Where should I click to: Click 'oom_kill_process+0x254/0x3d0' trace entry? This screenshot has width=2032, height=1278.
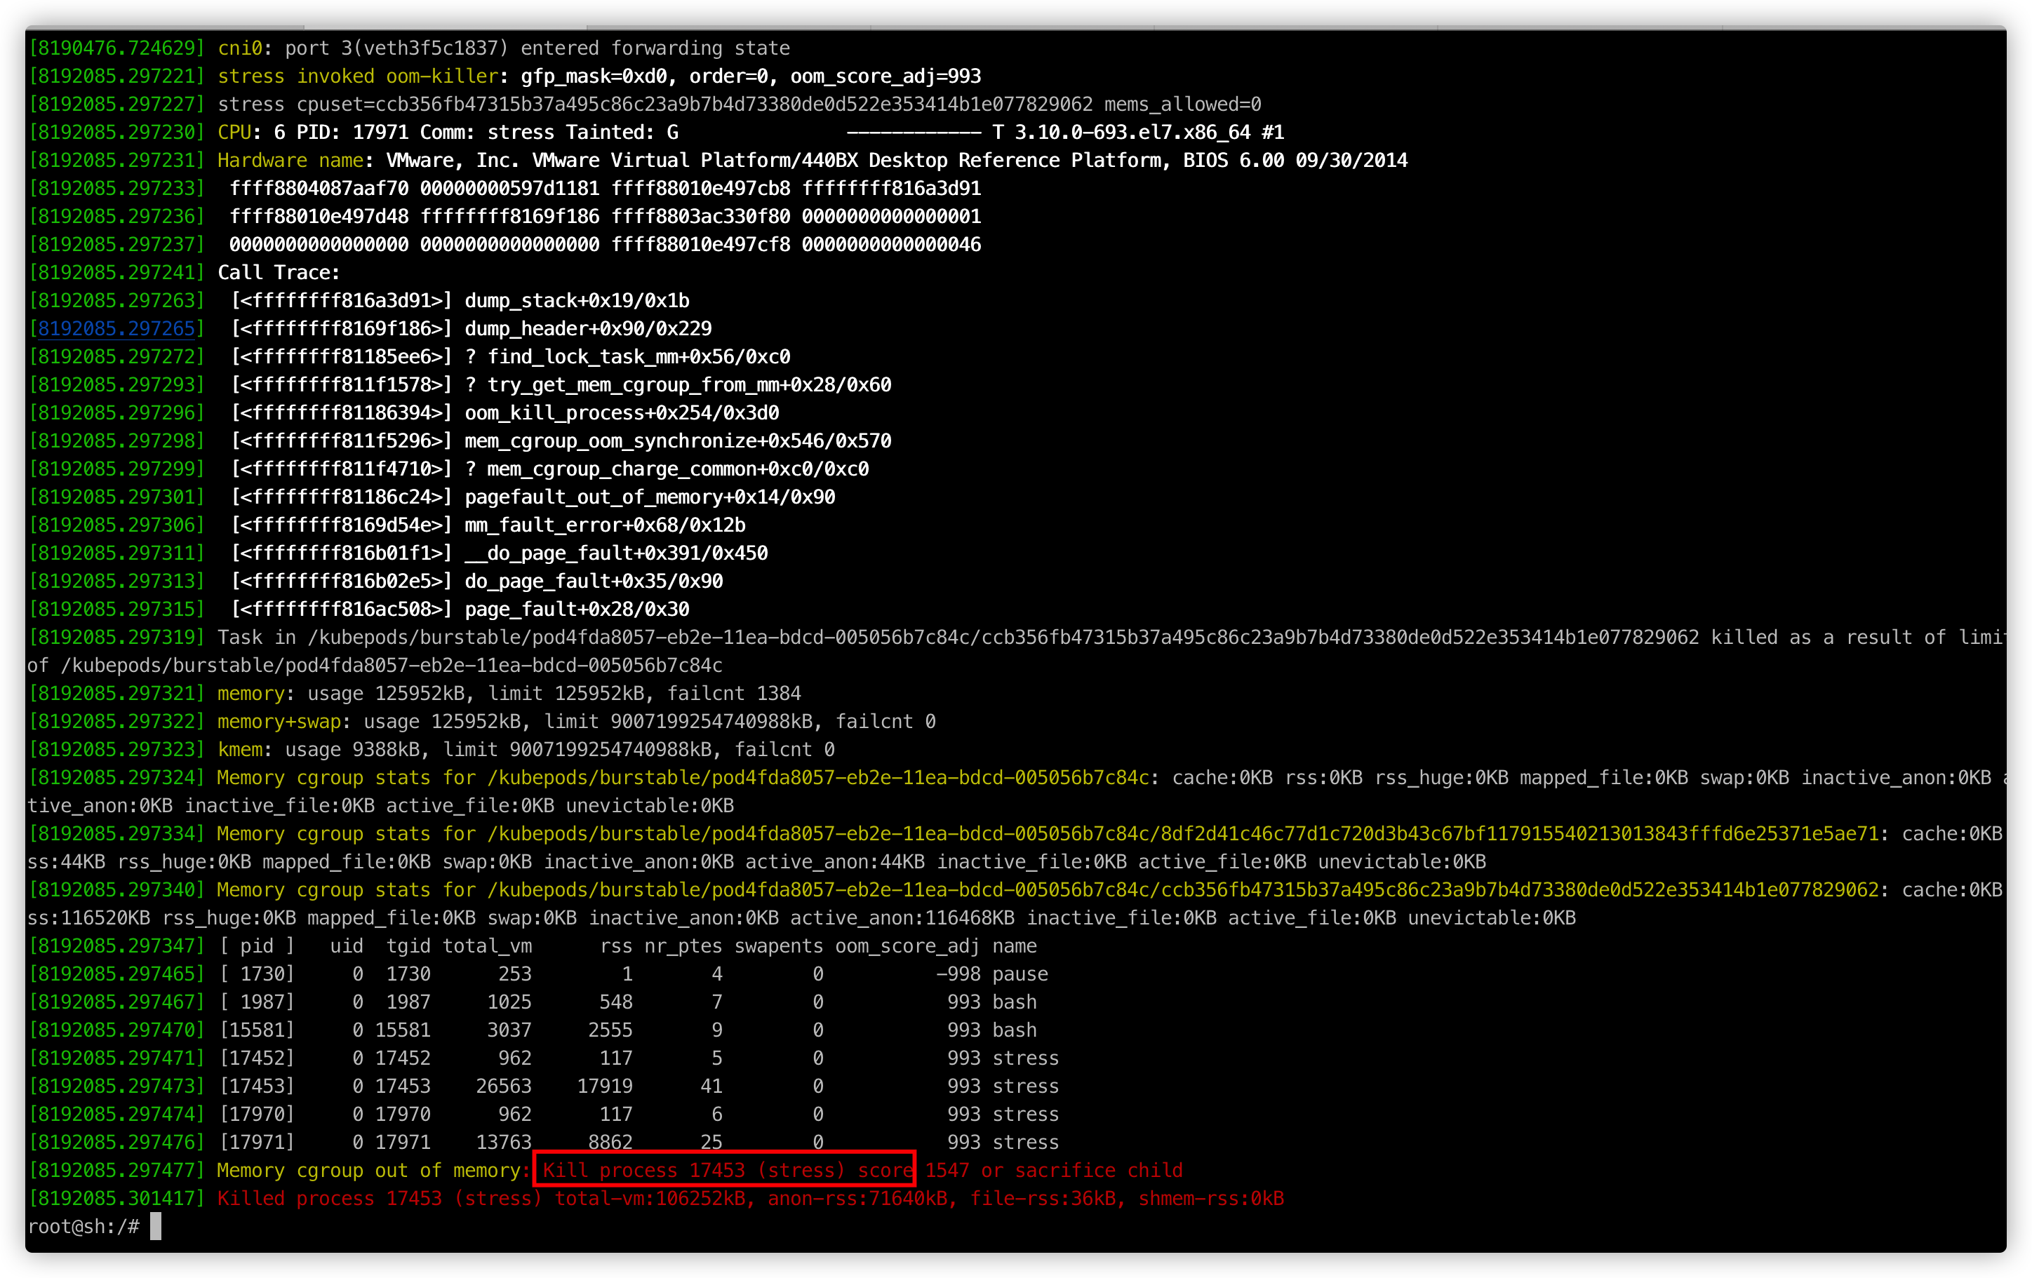(621, 412)
